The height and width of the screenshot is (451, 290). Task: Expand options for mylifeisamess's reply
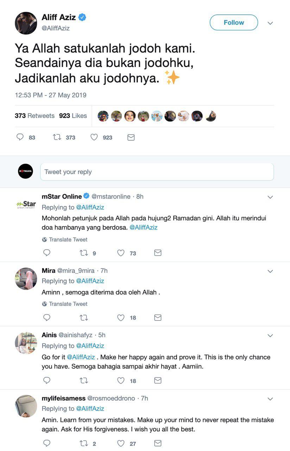[x=270, y=399]
